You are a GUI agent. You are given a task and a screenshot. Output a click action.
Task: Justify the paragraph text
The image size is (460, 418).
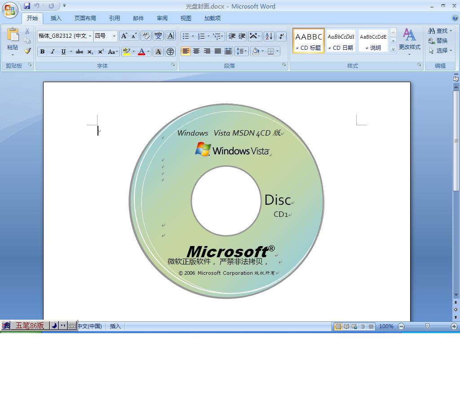click(x=217, y=51)
